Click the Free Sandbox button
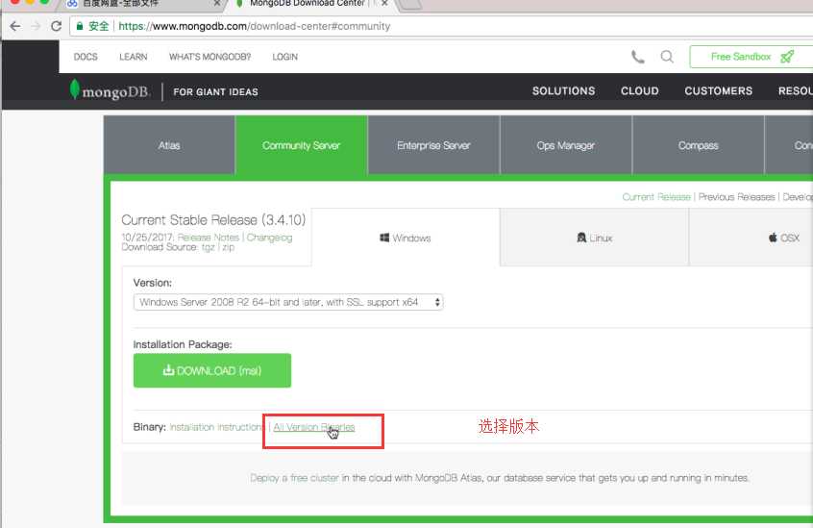813x528 pixels. (x=751, y=57)
